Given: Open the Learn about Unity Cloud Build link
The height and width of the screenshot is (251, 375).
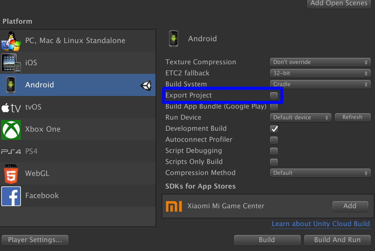Looking at the screenshot, I should tap(321, 224).
